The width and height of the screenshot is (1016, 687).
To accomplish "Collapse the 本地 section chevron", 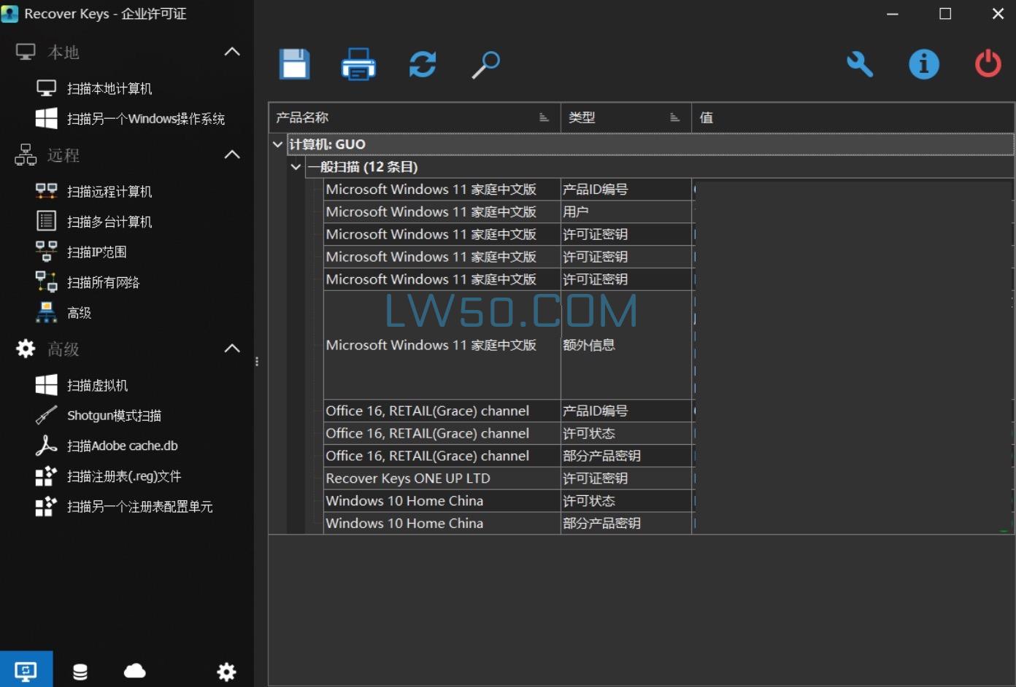I will coord(232,52).
